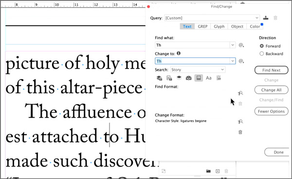Select the Forward direction radio button
This screenshot has height=179, width=292.
click(x=262, y=46)
